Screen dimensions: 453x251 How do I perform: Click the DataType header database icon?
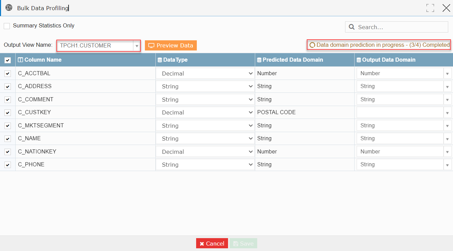pos(160,60)
